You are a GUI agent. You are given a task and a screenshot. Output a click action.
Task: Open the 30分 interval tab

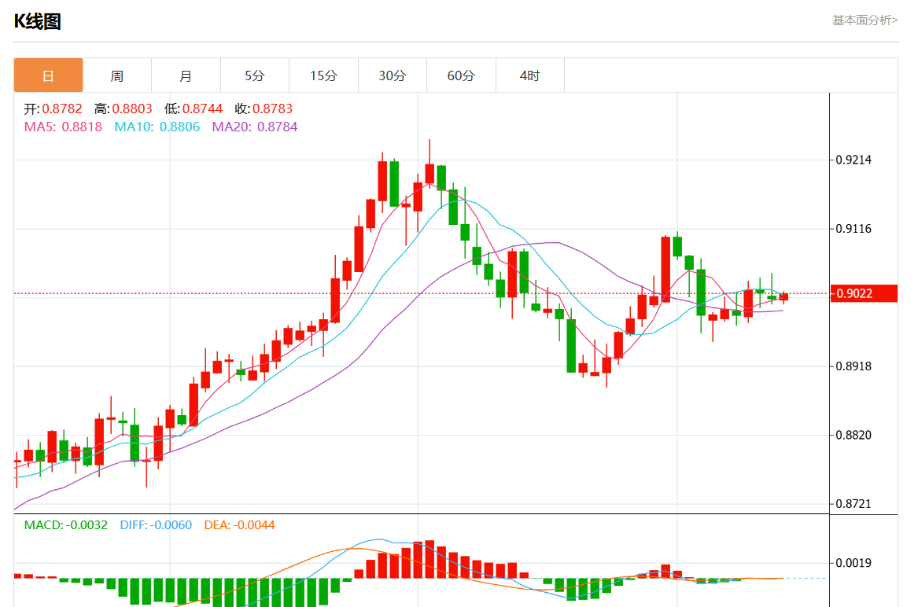click(x=393, y=75)
